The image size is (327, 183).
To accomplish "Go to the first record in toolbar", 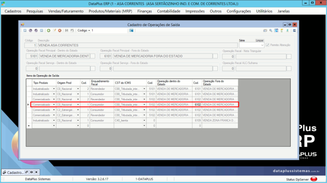I will click(x=25, y=30).
